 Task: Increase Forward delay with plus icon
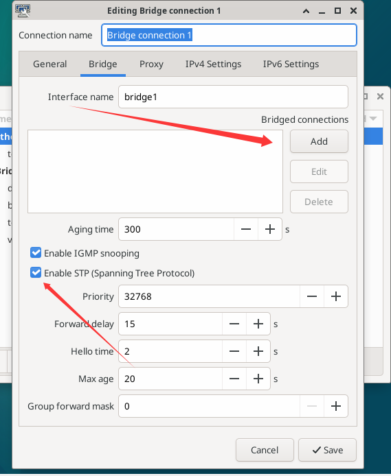click(x=258, y=324)
